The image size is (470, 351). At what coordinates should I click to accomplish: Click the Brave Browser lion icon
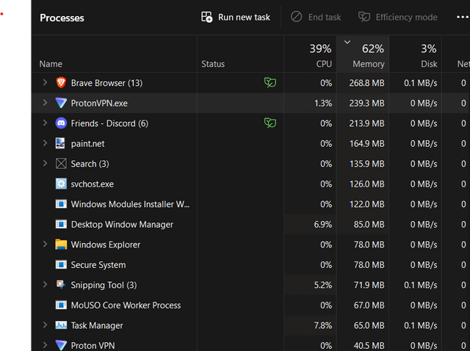pos(61,82)
